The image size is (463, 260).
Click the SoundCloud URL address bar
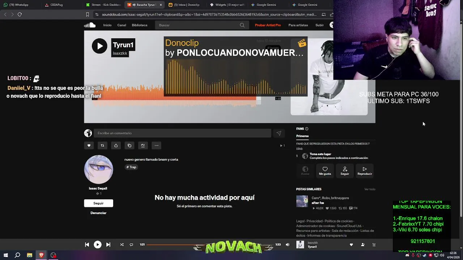click(x=209, y=14)
